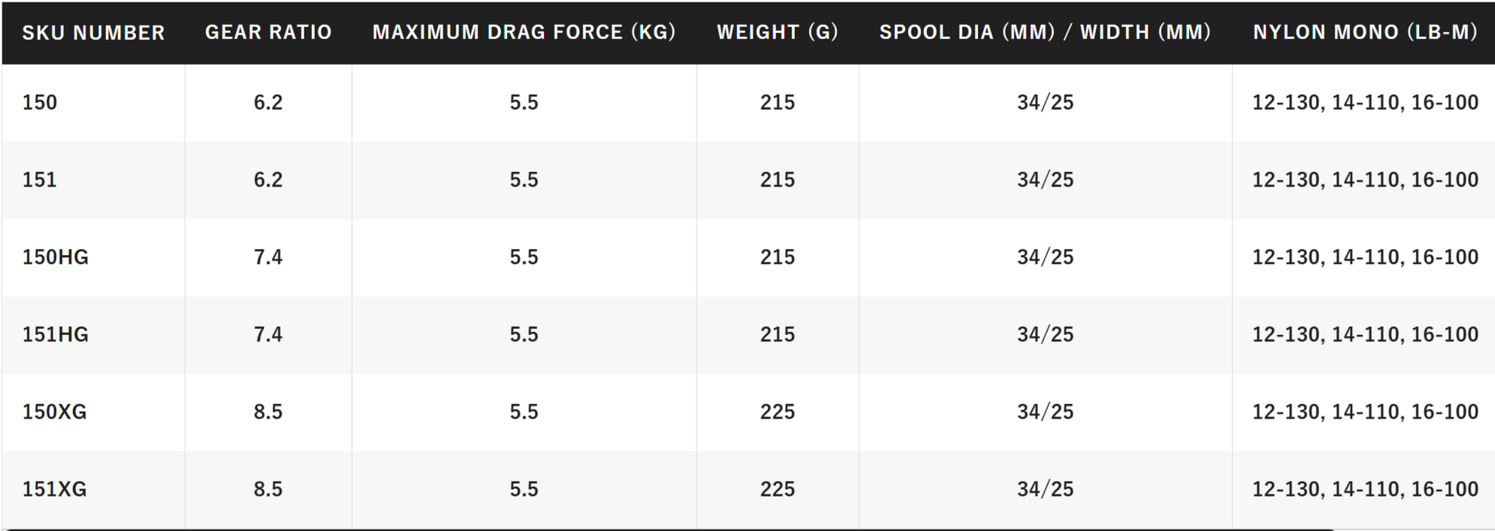Select the nylon mono capacity for SKU 150
This screenshot has height=531, width=1495.
pos(1364,102)
